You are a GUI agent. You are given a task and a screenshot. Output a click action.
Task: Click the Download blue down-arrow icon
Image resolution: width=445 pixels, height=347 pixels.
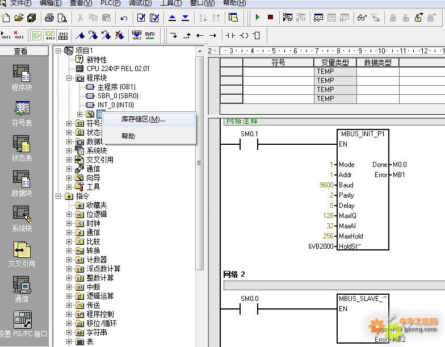tap(185, 18)
